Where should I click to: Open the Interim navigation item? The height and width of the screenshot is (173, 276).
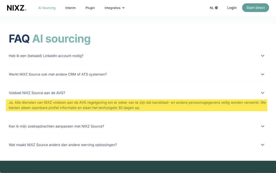[70, 8]
